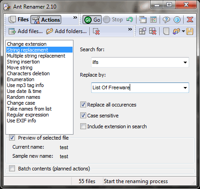The height and width of the screenshot is (189, 200).
Task: Open the Search for dropdown arrow
Action: [x=185, y=62]
